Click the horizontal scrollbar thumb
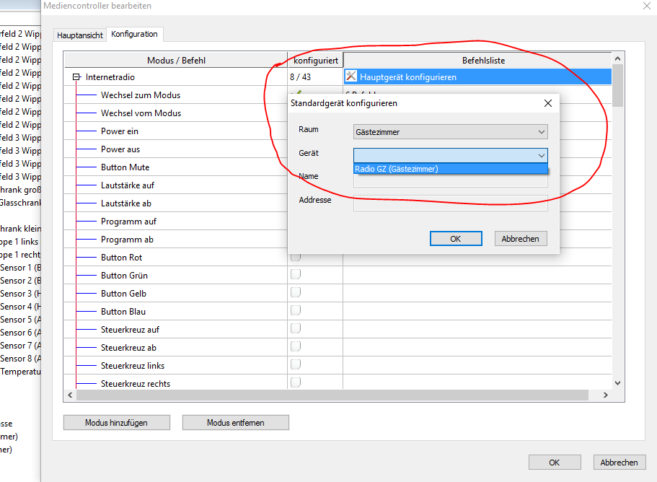 332,395
